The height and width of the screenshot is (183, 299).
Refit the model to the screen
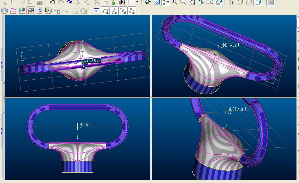coord(192,2)
